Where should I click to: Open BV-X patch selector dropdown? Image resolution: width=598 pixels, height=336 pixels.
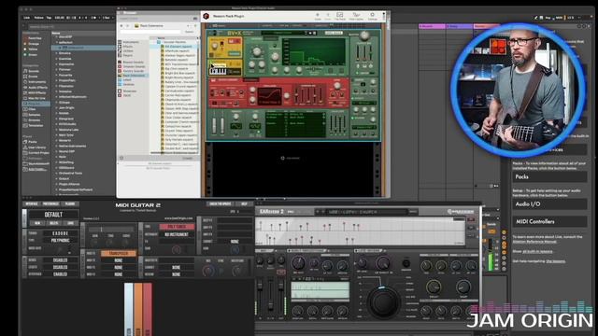[284, 34]
